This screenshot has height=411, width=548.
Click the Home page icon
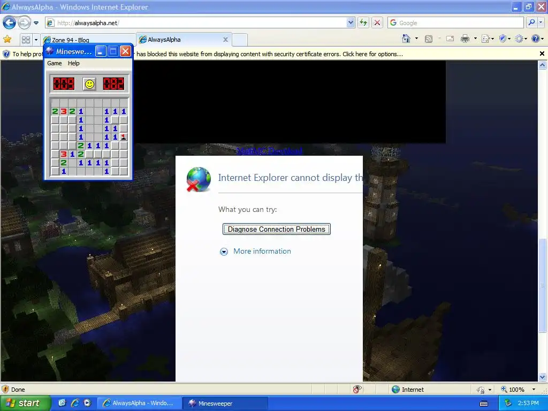pos(406,39)
